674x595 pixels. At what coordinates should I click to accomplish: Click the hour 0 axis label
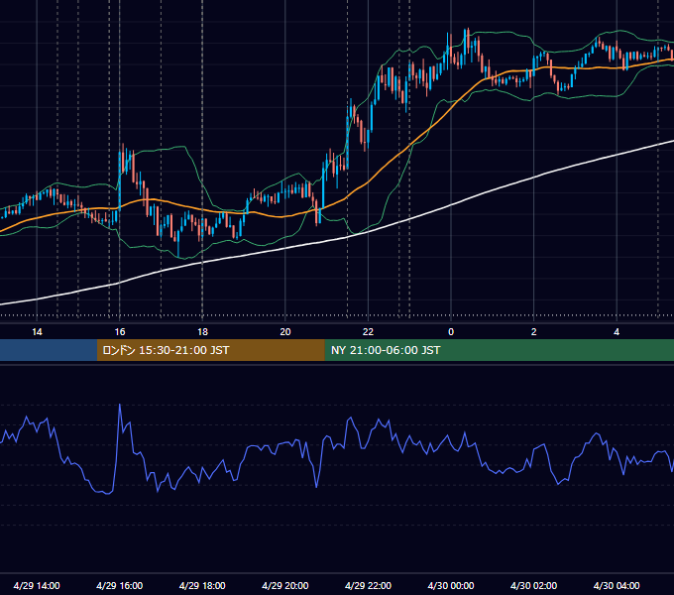451,331
